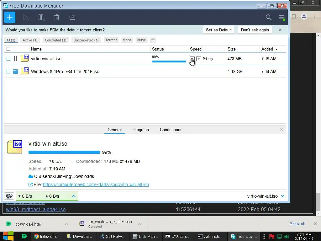Screen dimensions: 321x241
Task: Open Disk Management taskbar item
Action: [x=146, y=236]
